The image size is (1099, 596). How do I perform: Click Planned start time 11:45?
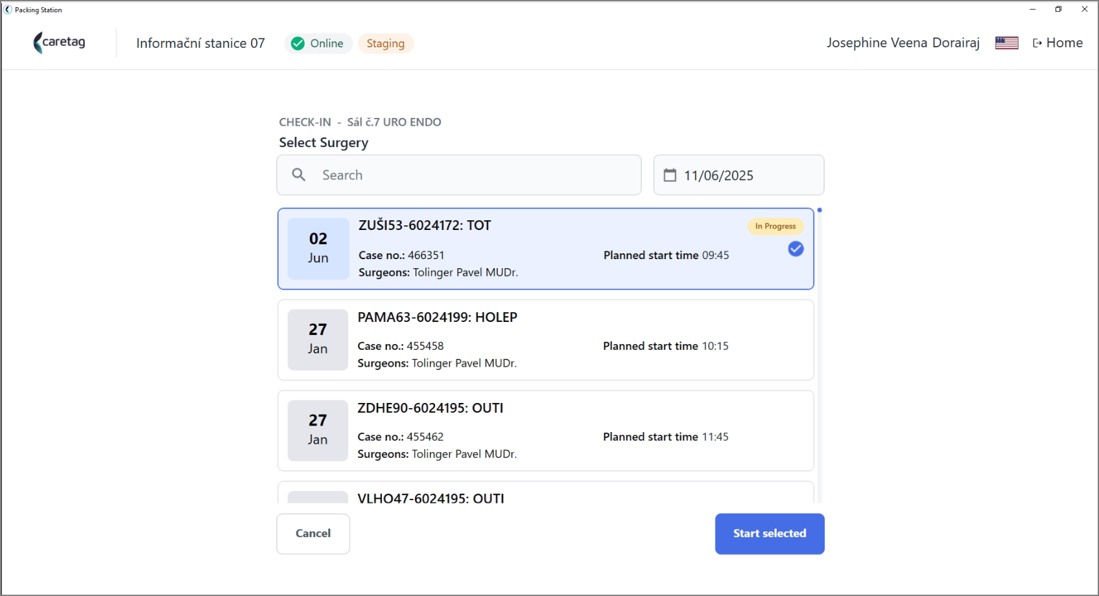coord(666,437)
